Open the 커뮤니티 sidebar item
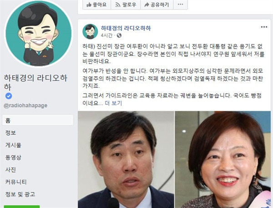This screenshot has width=273, height=208. [16, 182]
